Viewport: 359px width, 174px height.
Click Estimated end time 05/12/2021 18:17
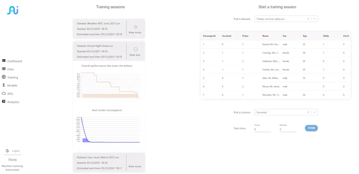coord(100,168)
